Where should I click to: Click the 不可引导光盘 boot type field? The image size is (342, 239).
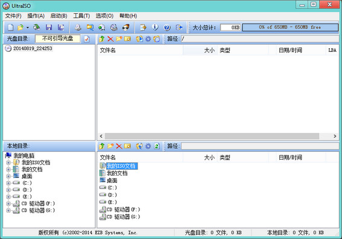(x=57, y=39)
